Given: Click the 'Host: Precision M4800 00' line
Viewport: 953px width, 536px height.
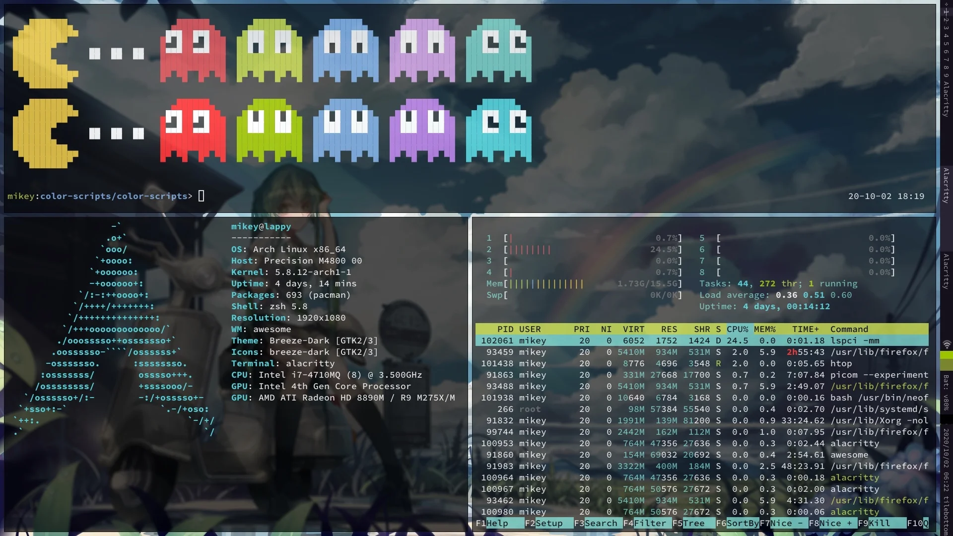Looking at the screenshot, I should 297,261.
